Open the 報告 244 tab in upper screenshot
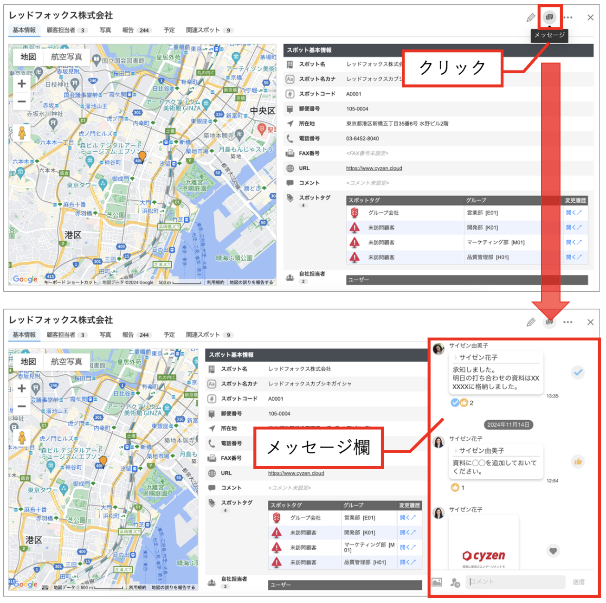The image size is (606, 603). coord(136,30)
